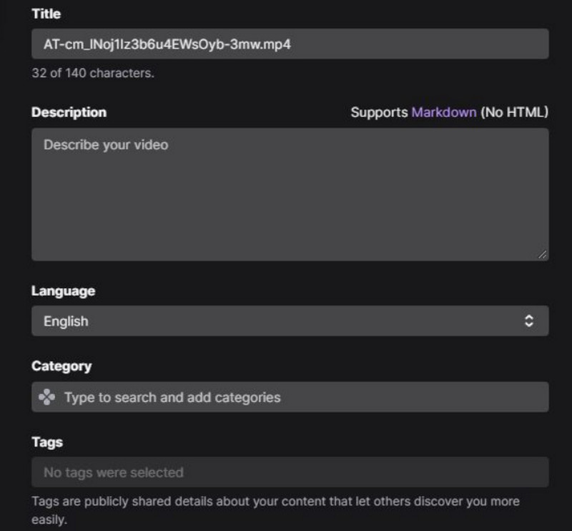The image size is (572, 531).
Task: Click the Description box resize handle
Action: click(543, 254)
